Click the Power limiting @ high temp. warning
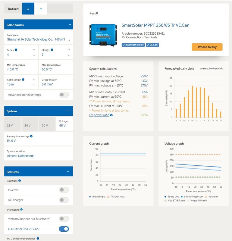Viewport: 232px width, 241px height. 110,101
